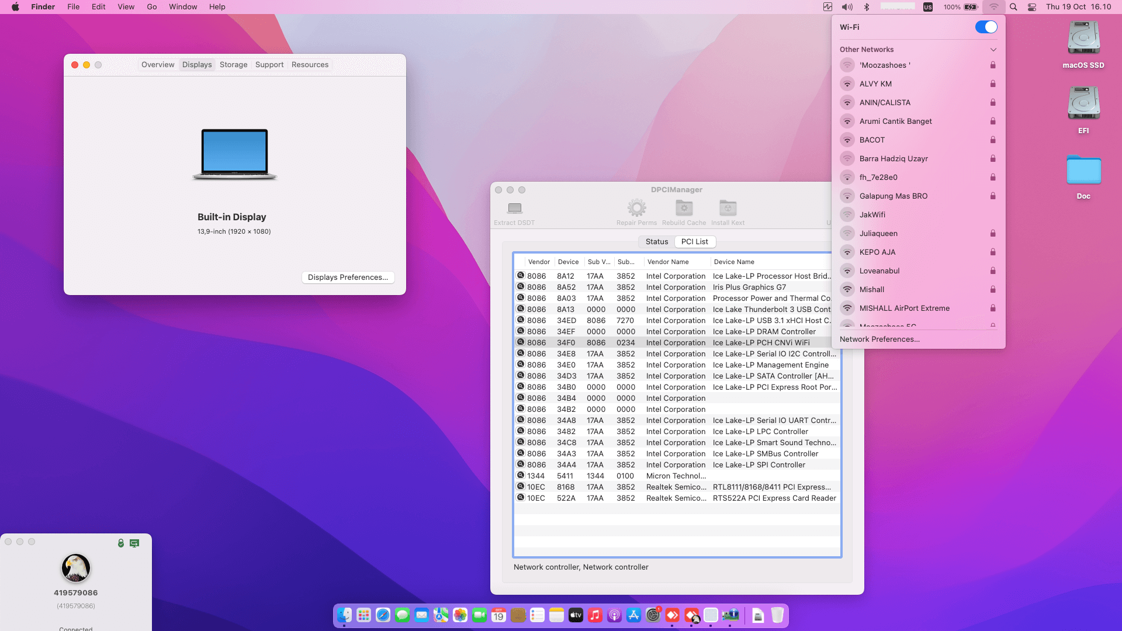Open the Go menu in the menu bar
The width and height of the screenshot is (1122, 631).
[x=151, y=7]
